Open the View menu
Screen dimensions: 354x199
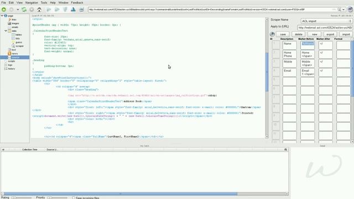point(20,3)
